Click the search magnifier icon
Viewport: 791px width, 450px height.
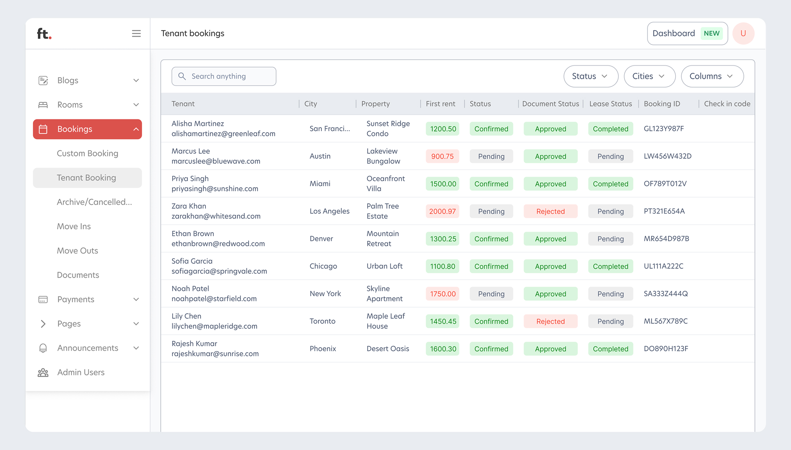click(x=182, y=76)
